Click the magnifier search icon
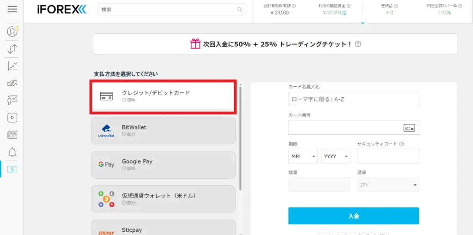Image resolution: width=473 pixels, height=235 pixels. click(240, 10)
